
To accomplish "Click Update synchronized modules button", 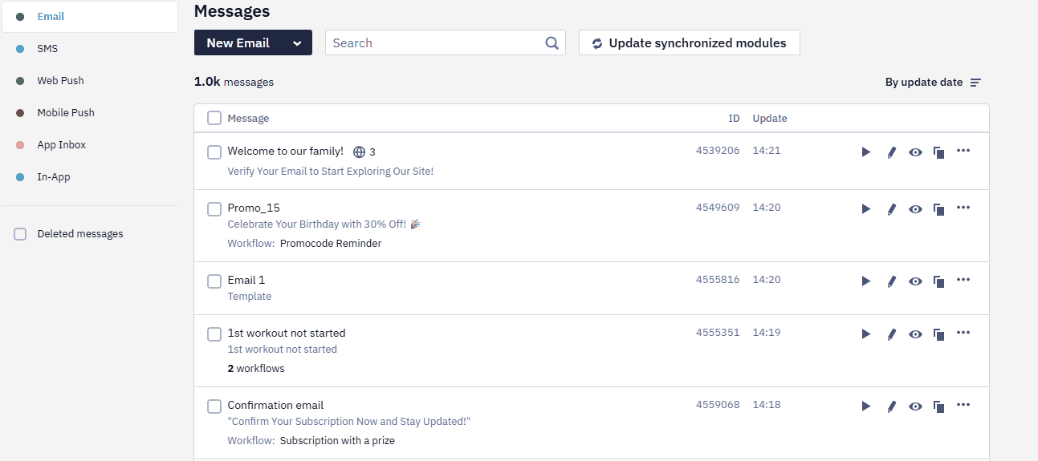I will click(689, 43).
